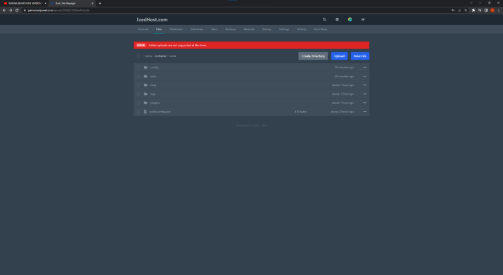Click the plugins folder icon
The height and width of the screenshot is (275, 503).
coord(145,103)
